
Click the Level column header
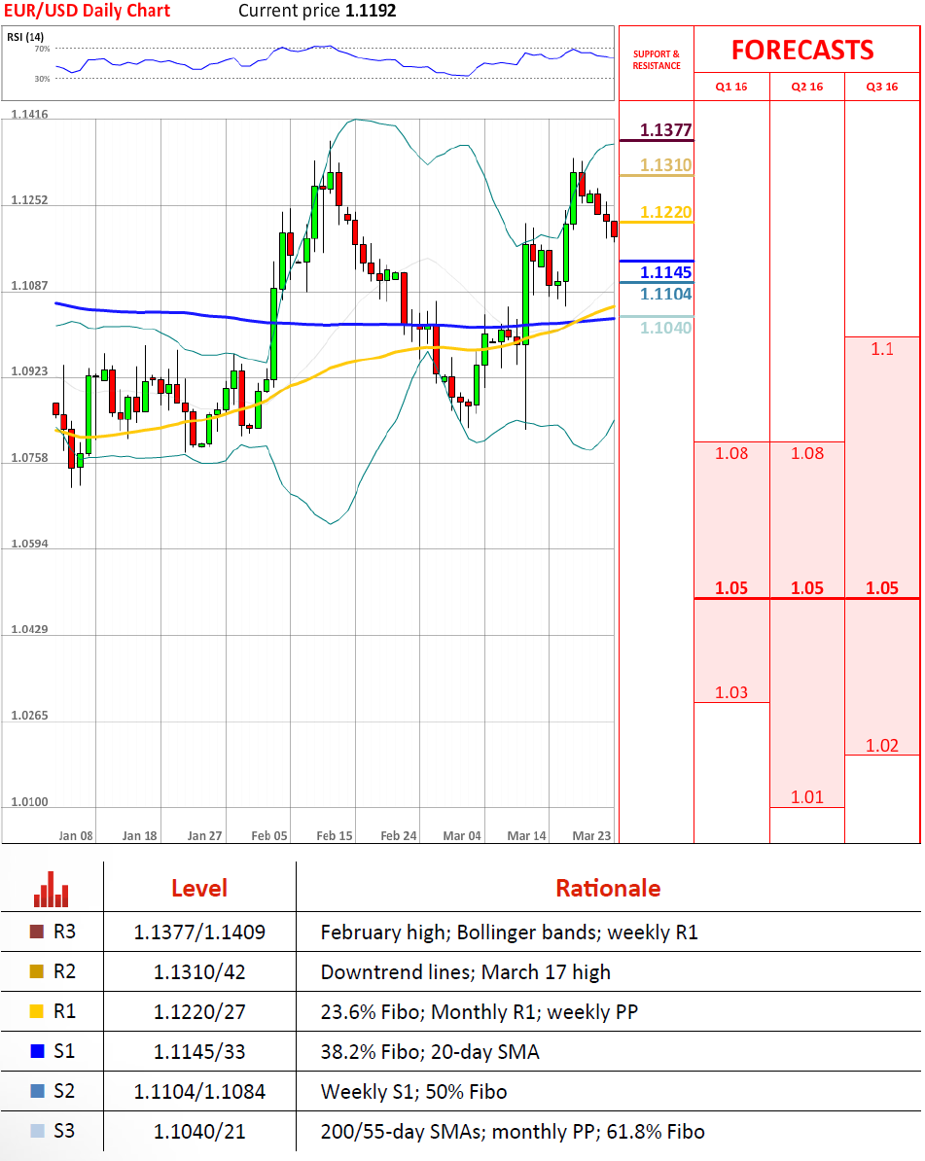199,888
